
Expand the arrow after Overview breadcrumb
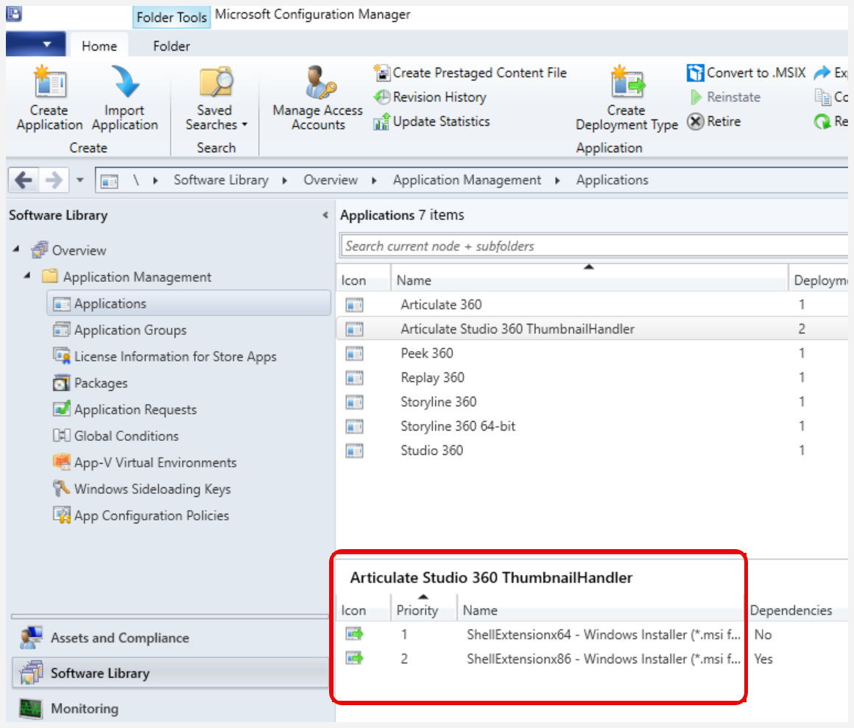[x=374, y=180]
